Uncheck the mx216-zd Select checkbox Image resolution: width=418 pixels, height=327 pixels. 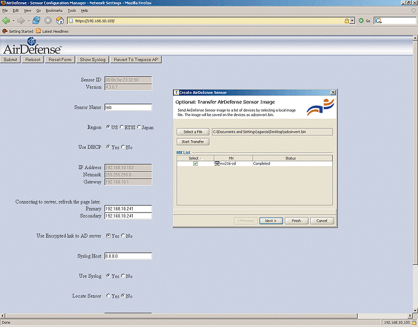[x=195, y=163]
